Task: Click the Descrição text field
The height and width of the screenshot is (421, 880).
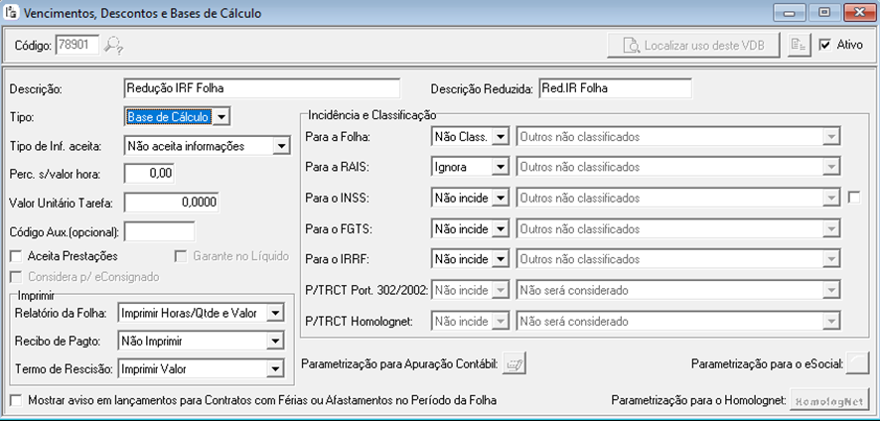Action: pos(261,88)
